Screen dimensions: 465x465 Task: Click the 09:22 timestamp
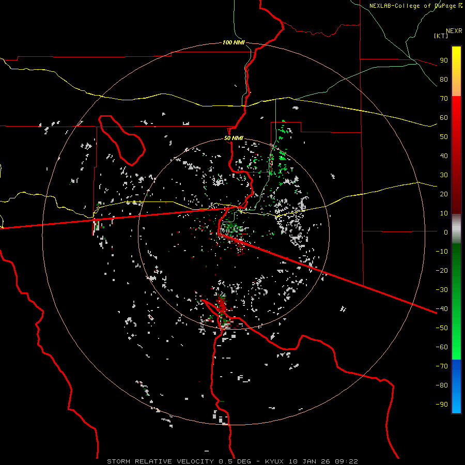347,461
